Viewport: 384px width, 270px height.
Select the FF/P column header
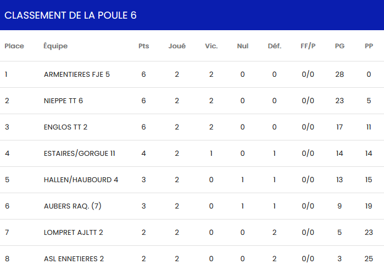[308, 46]
